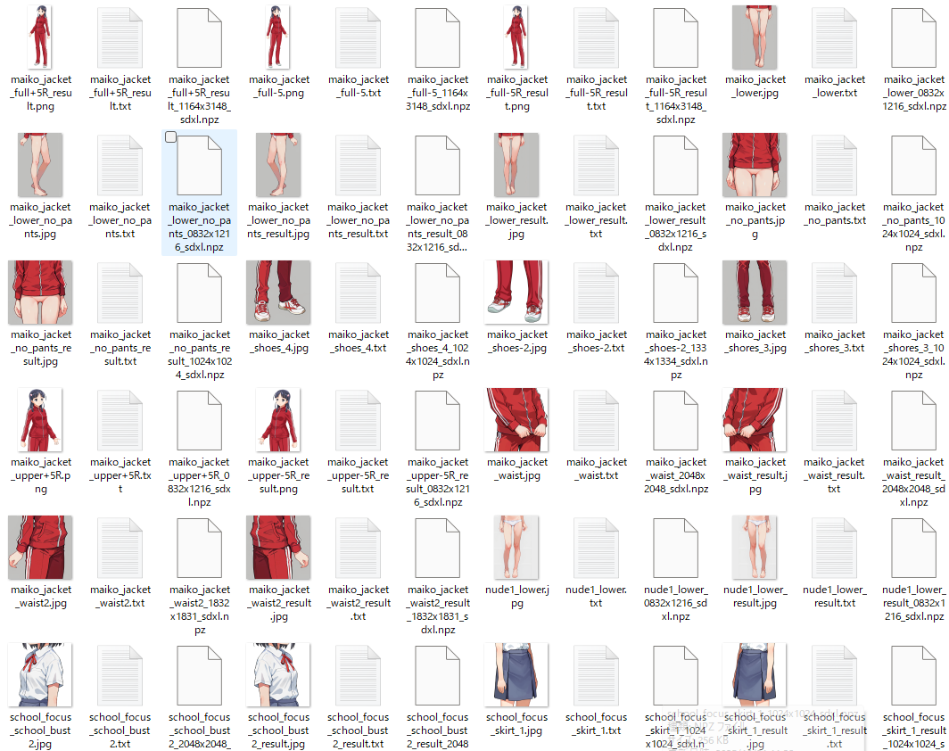This screenshot has width=949, height=751.
Task: Select the maiko_jacket_full+5R_result.txt text file icon
Action: pyautogui.click(x=120, y=37)
